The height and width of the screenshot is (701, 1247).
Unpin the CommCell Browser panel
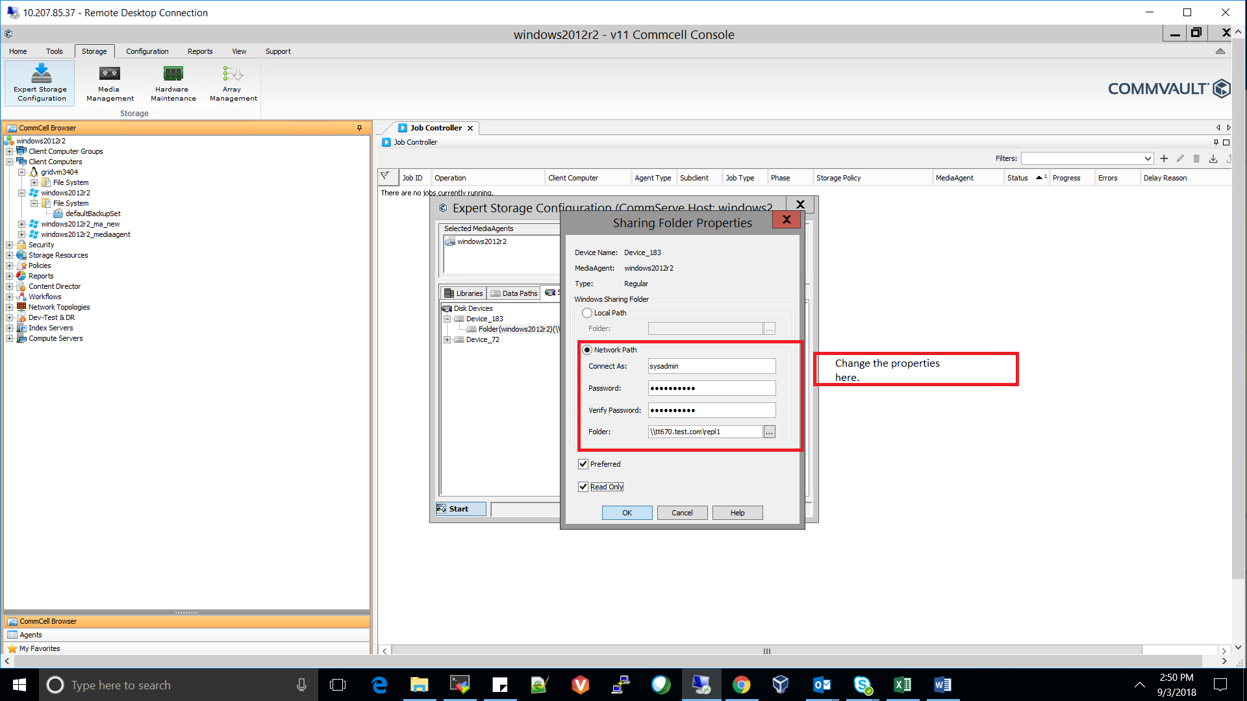359,128
